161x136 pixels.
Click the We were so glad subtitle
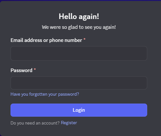tap(79, 27)
